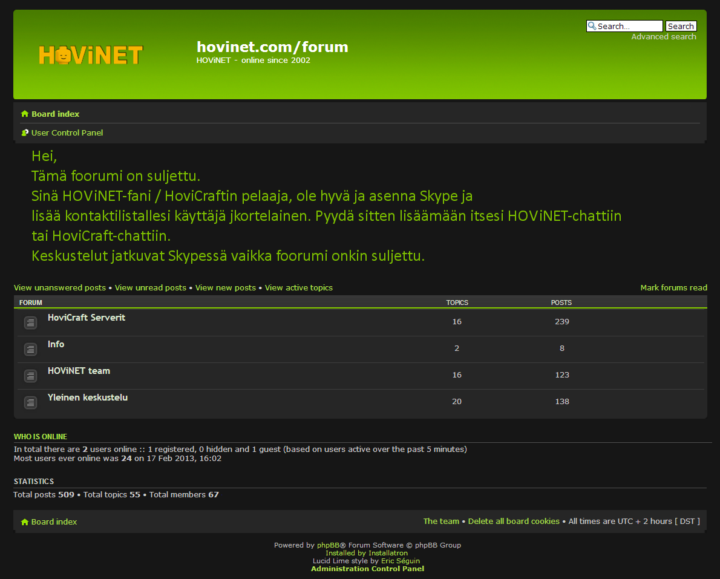Click the Info forum status icon
720x579 pixels.
coord(30,350)
